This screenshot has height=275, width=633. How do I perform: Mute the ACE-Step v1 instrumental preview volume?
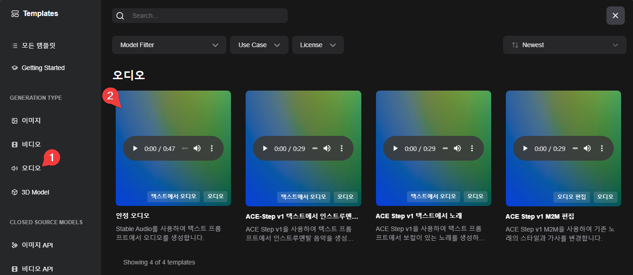tap(327, 148)
